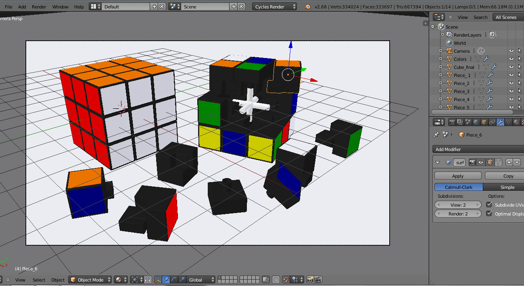Click the snap magnet icon
Image resolution: width=524 pixels, height=286 pixels.
point(286,280)
